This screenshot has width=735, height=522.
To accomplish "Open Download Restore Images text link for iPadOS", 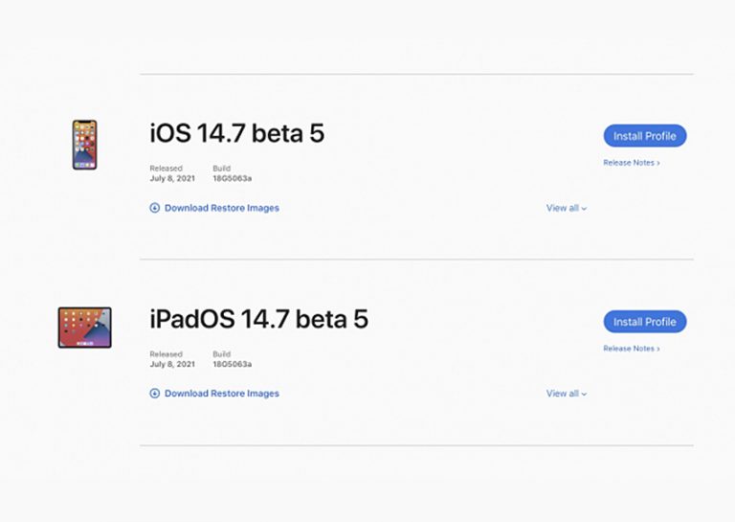I will coord(222,394).
